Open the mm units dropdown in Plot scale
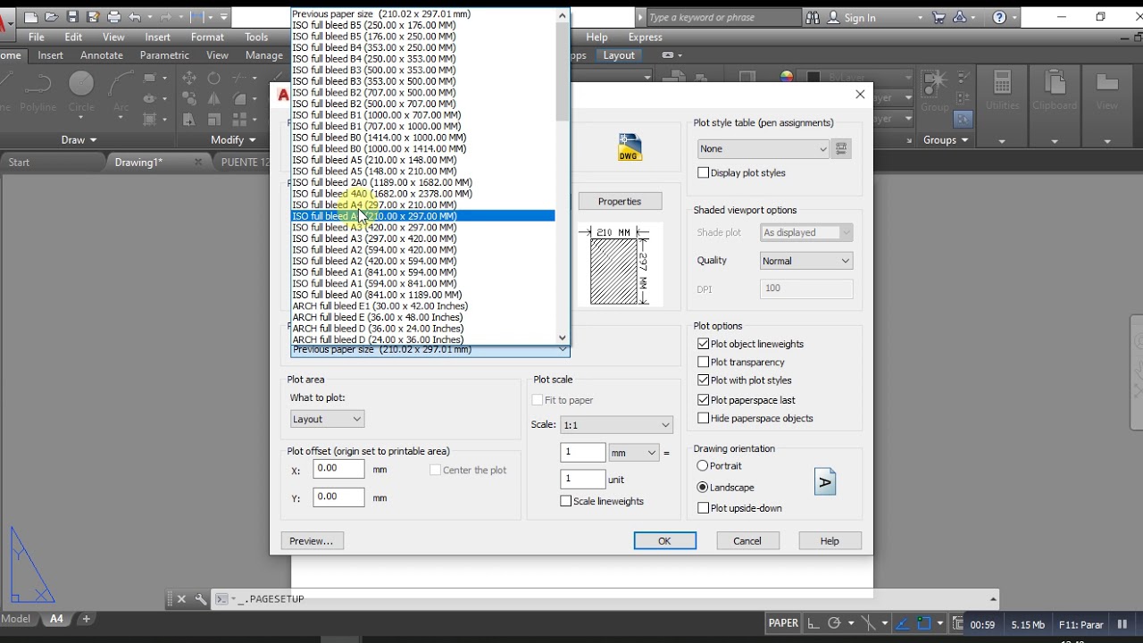This screenshot has width=1143, height=643. point(634,453)
